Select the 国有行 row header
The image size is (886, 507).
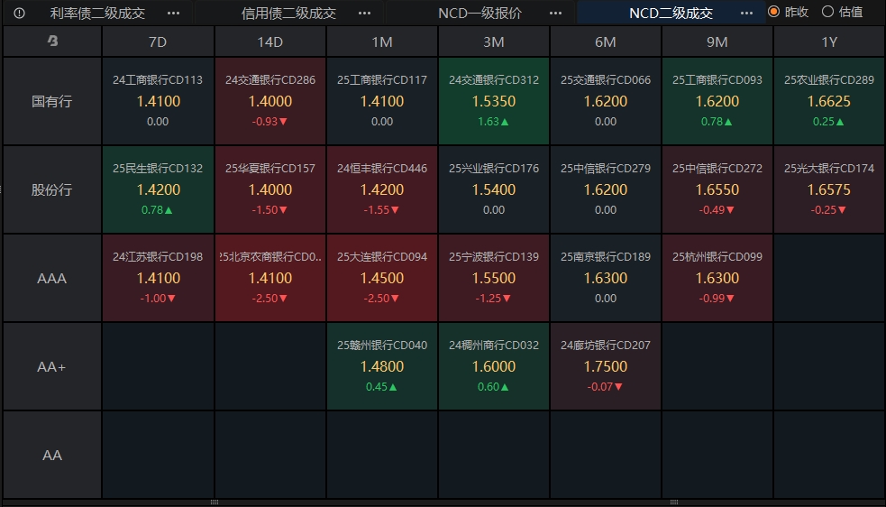coord(52,101)
